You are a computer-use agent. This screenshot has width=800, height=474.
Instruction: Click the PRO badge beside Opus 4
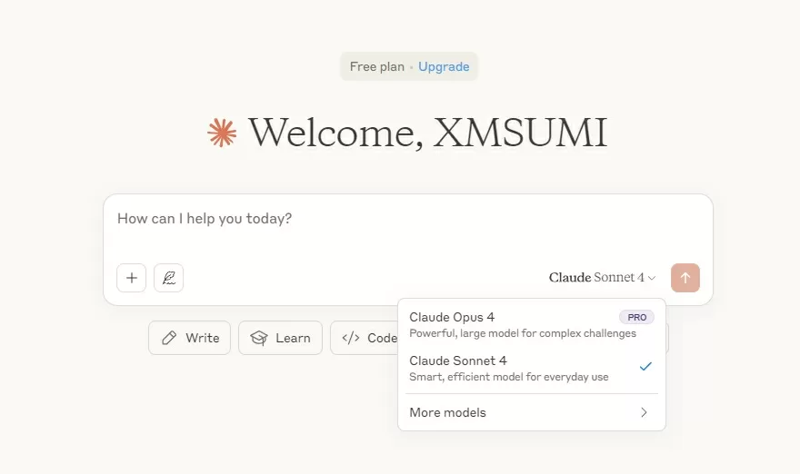[x=636, y=317]
